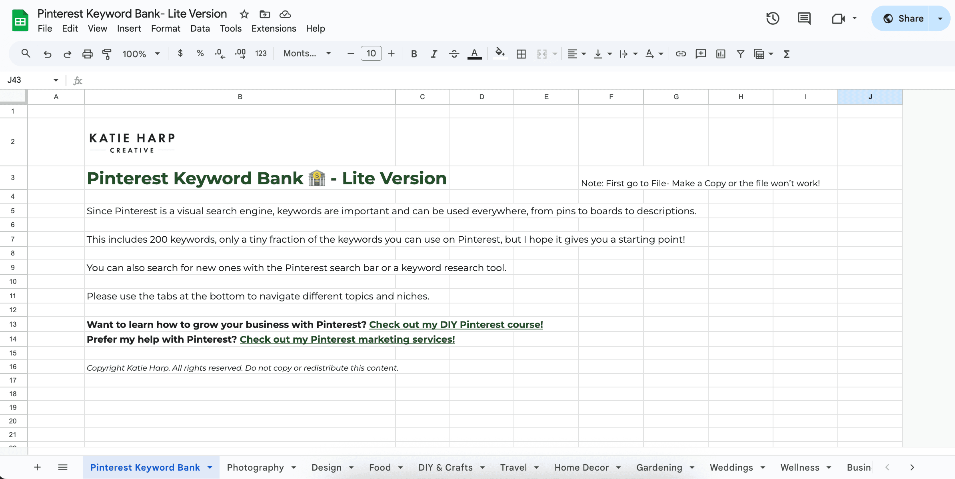Click the merge cells icon
Screen dimensions: 955x479
[542, 54]
